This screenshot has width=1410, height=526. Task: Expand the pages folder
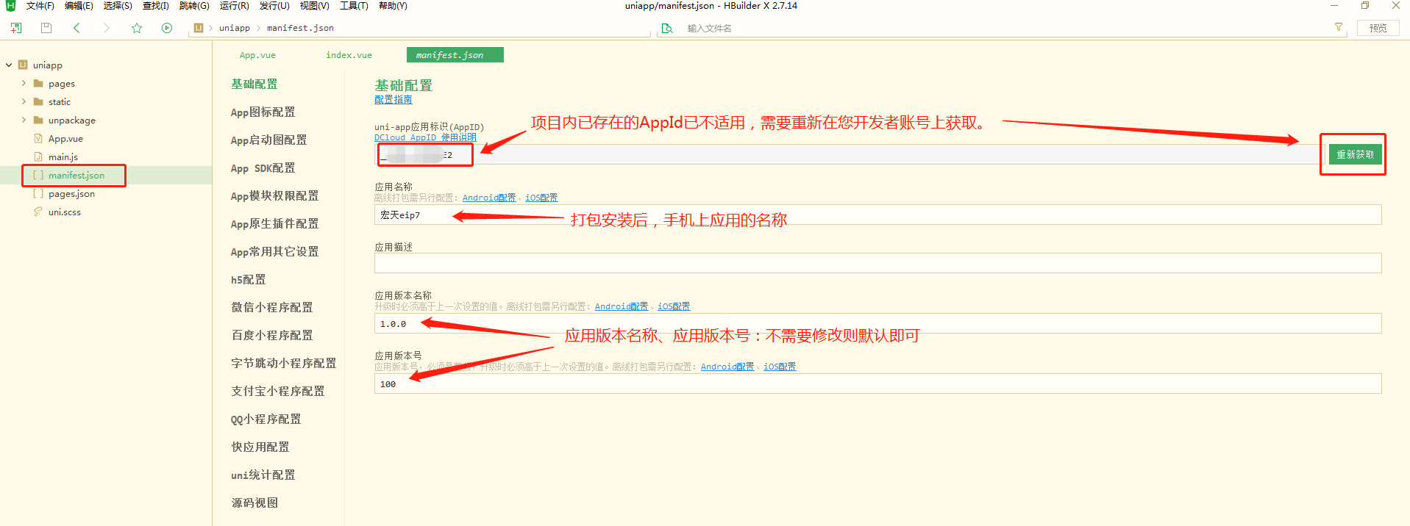pyautogui.click(x=24, y=83)
